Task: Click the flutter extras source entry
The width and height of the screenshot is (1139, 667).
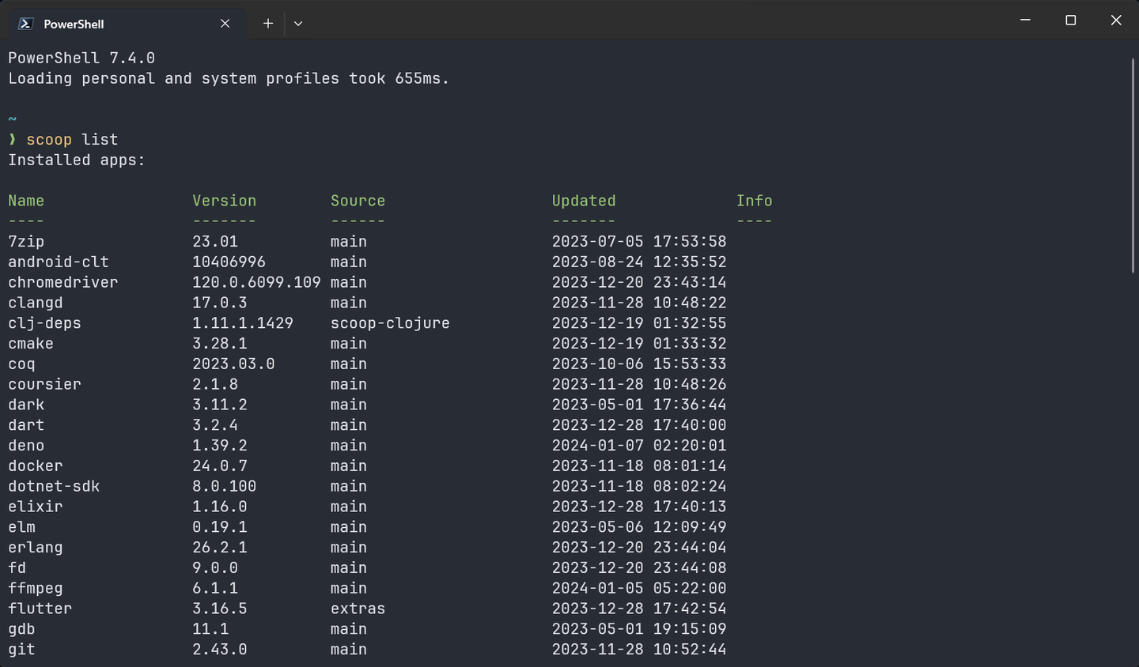Action: 358,609
